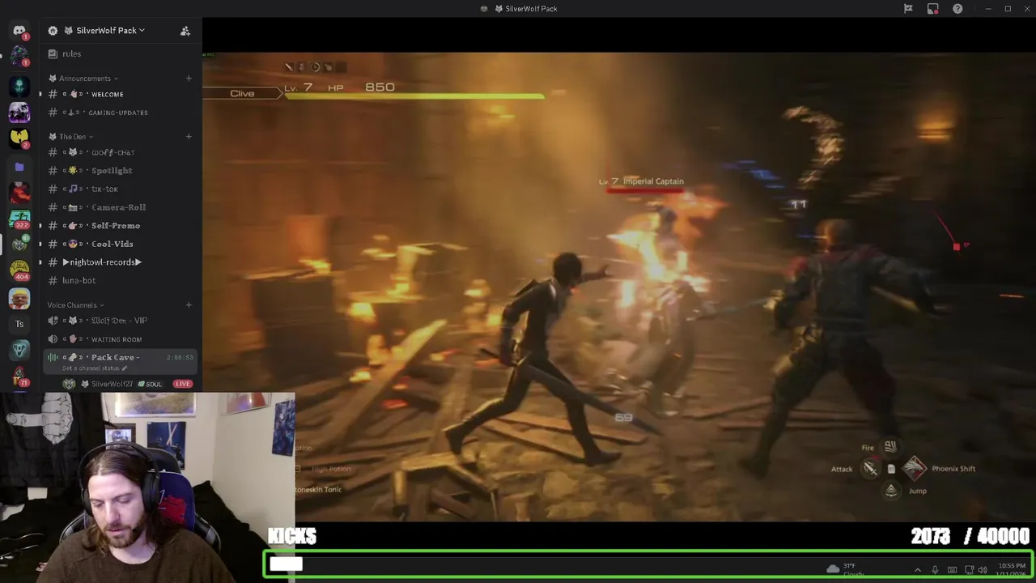Open the Cool-Vids channel

click(119, 244)
